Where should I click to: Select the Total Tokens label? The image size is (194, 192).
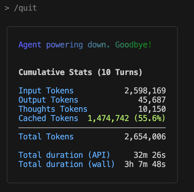point(46,137)
